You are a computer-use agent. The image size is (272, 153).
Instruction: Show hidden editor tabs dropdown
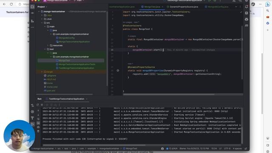[x=236, y=7]
